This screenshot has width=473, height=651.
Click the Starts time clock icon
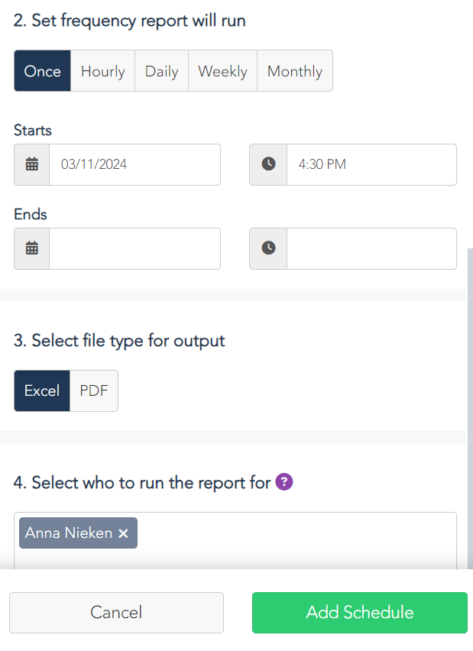pos(268,164)
